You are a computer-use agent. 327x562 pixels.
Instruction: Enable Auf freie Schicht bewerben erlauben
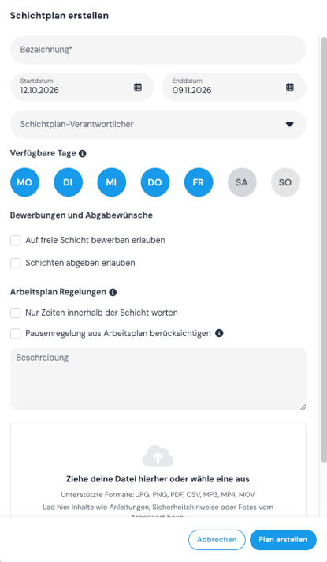pyautogui.click(x=16, y=241)
